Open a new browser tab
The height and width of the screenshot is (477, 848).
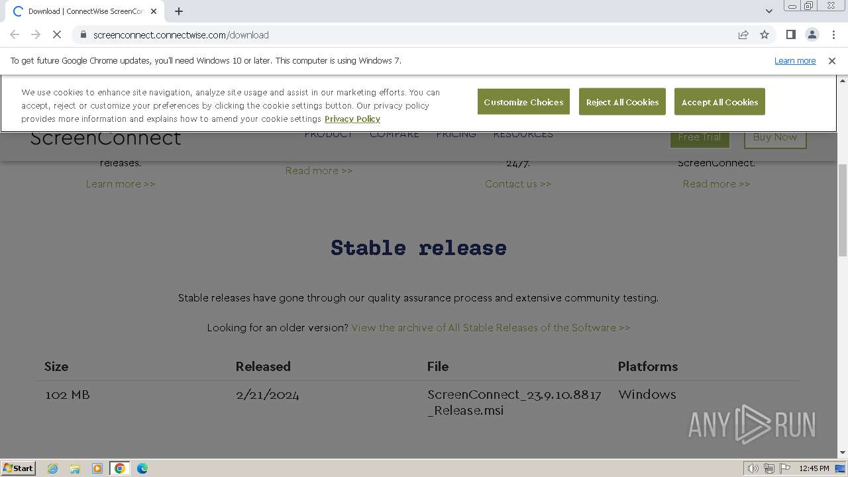coord(179,11)
